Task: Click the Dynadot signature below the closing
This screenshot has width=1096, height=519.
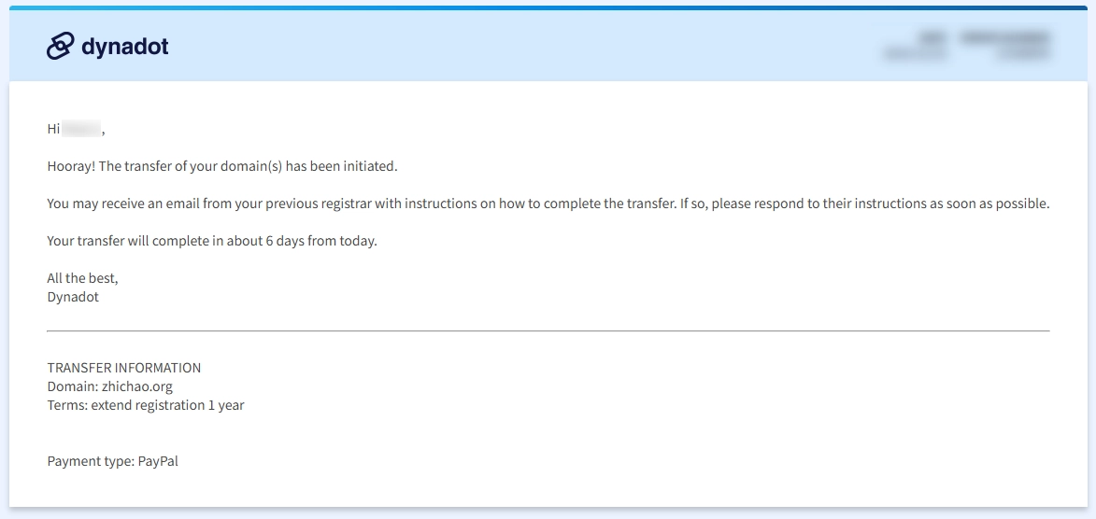Action: click(x=73, y=297)
